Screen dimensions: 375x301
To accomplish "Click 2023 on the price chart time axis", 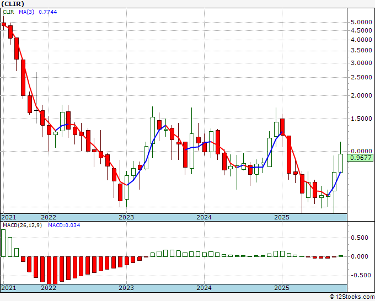I will click(x=126, y=217).
